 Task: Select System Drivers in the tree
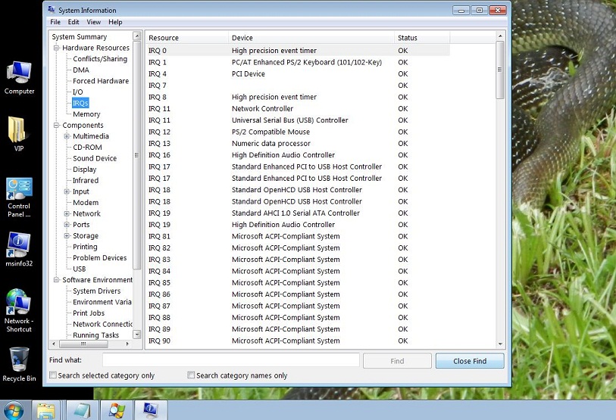click(97, 291)
